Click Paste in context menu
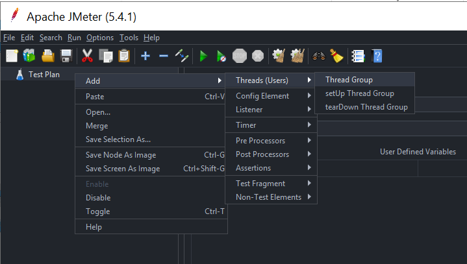The image size is (467, 264). click(151, 96)
